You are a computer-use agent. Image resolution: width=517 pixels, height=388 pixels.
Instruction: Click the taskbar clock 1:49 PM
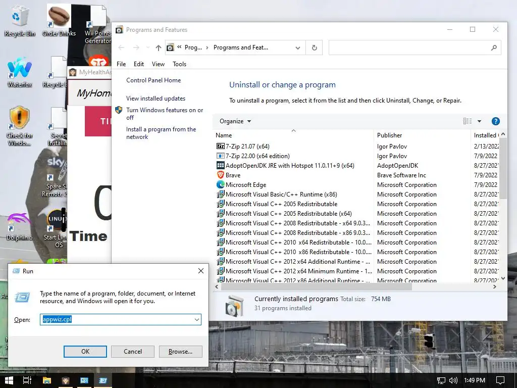[x=475, y=380]
